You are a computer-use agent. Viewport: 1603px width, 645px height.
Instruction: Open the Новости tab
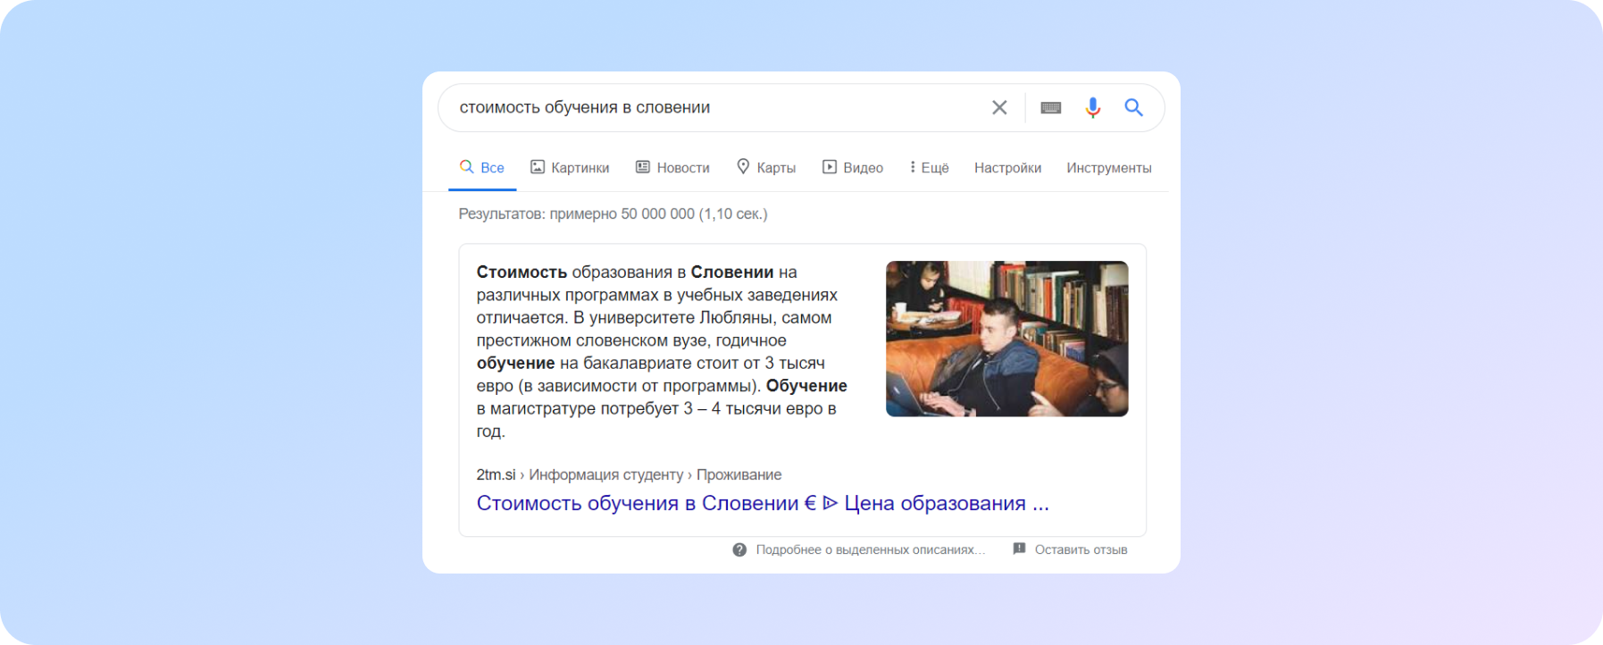coord(672,167)
